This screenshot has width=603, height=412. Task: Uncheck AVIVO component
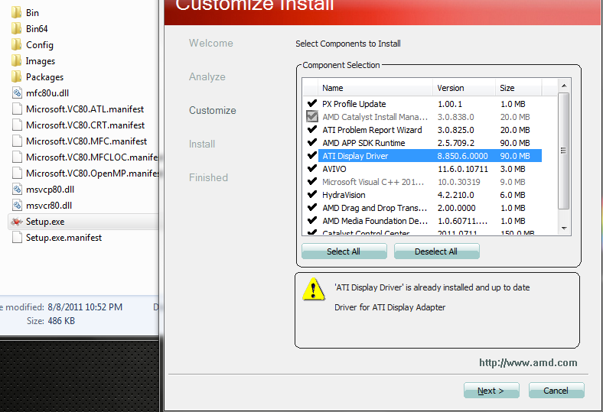(312, 169)
